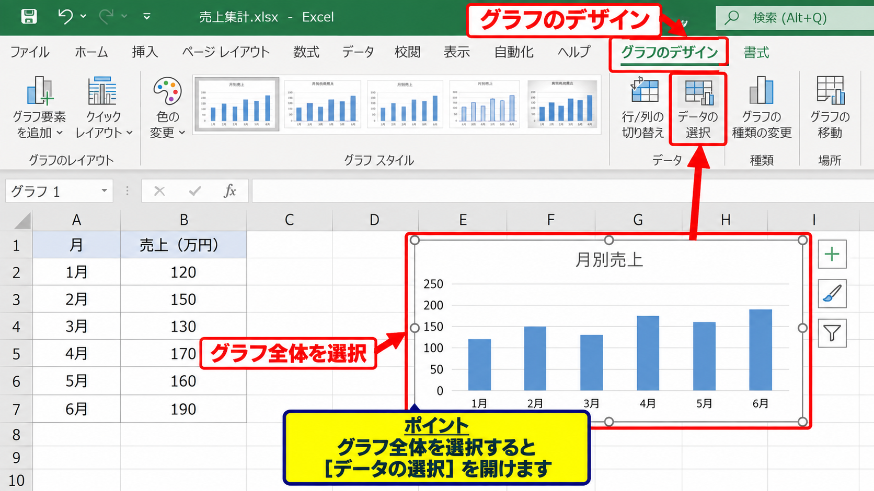Select the グラフのデザイン tab
This screenshot has width=874, height=491.
[669, 53]
